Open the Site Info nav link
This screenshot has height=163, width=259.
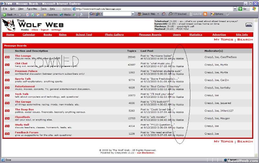pos(242,35)
